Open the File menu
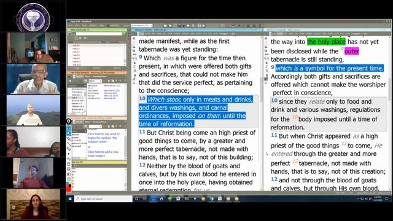 tap(71, 26)
